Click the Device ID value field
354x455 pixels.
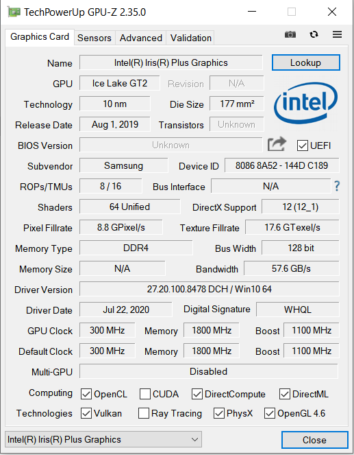click(281, 165)
